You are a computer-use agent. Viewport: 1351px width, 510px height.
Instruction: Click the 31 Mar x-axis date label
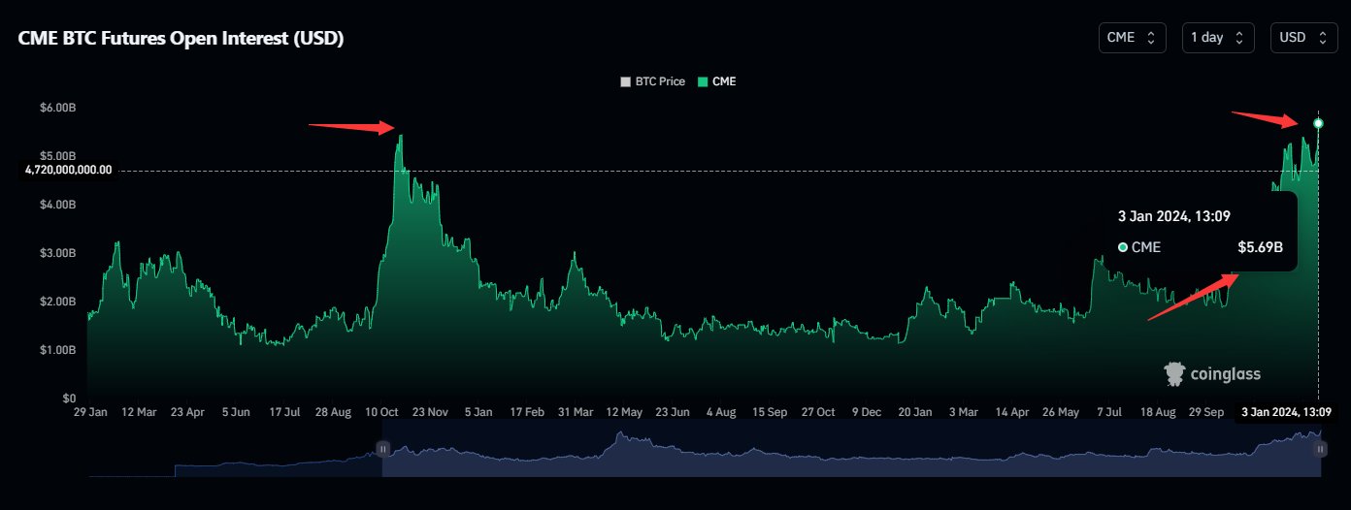pyautogui.click(x=576, y=412)
